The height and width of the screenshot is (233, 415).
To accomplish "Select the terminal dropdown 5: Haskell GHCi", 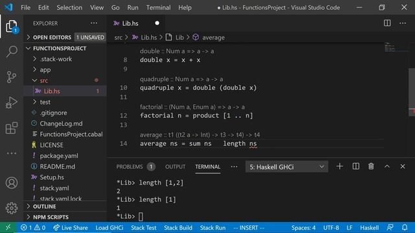I will pyautogui.click(x=287, y=167).
